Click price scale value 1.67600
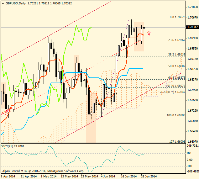 point(192,100)
